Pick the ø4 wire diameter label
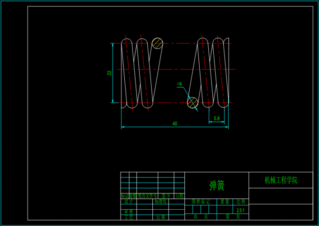This screenshot has height=226, width=319. tap(179, 84)
